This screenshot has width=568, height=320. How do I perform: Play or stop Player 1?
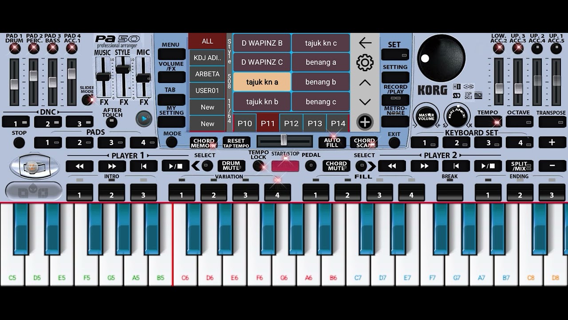[x=176, y=166]
